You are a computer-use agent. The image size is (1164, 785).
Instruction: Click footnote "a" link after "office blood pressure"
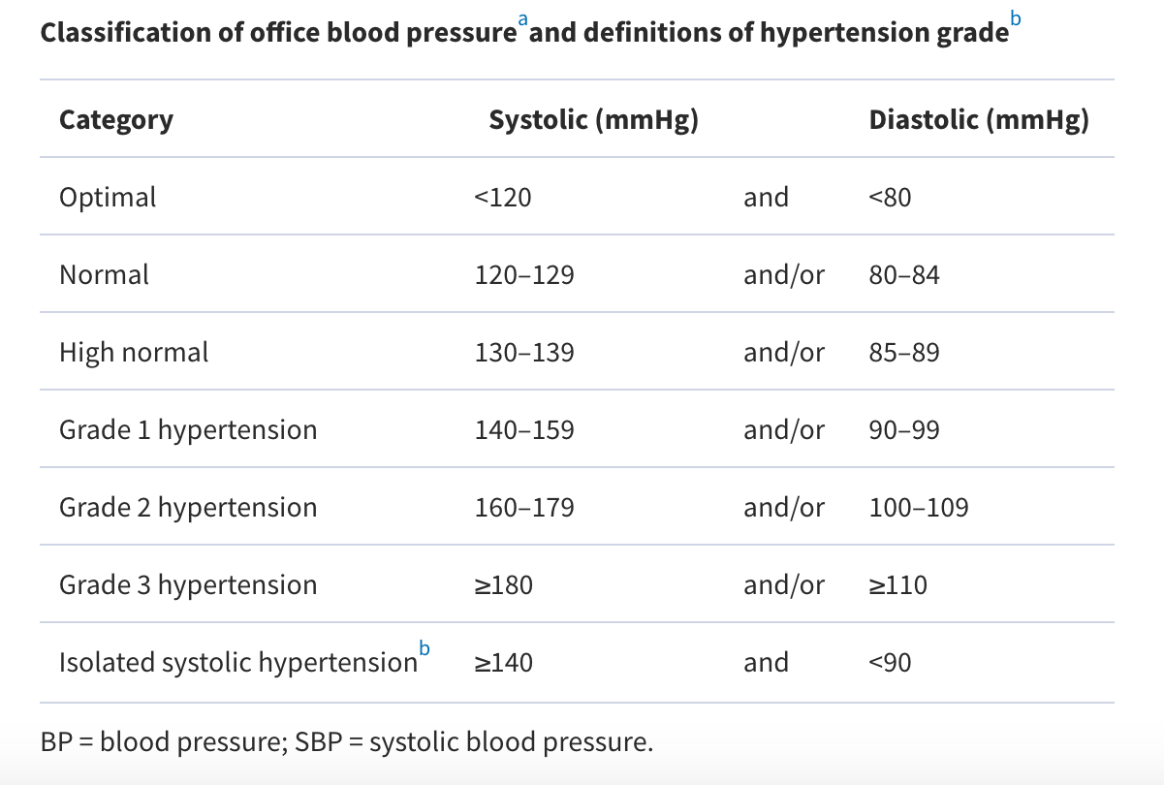[x=522, y=19]
